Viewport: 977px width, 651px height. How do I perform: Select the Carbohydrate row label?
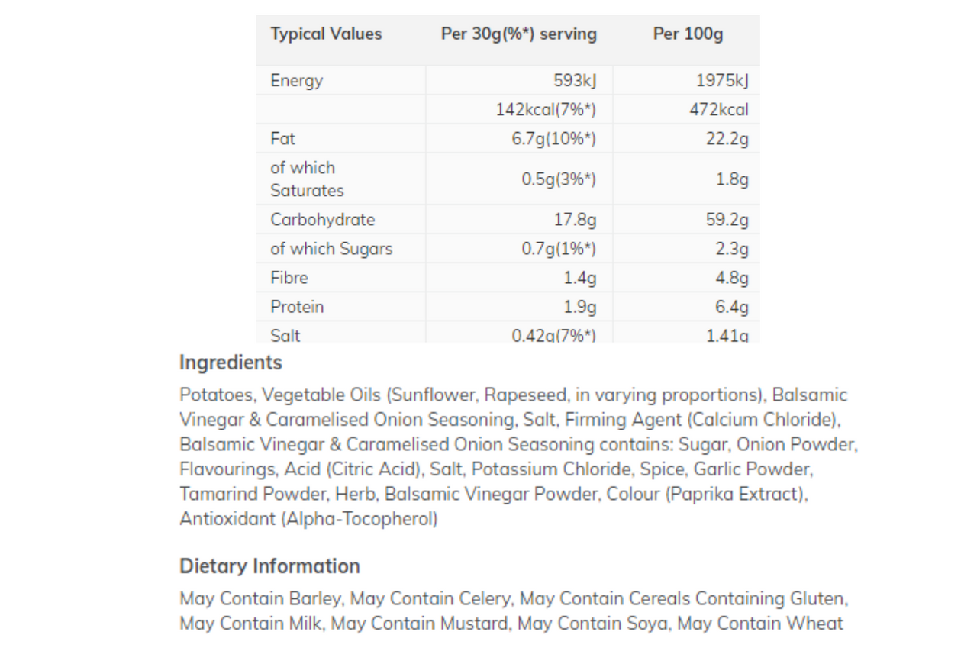tap(323, 220)
